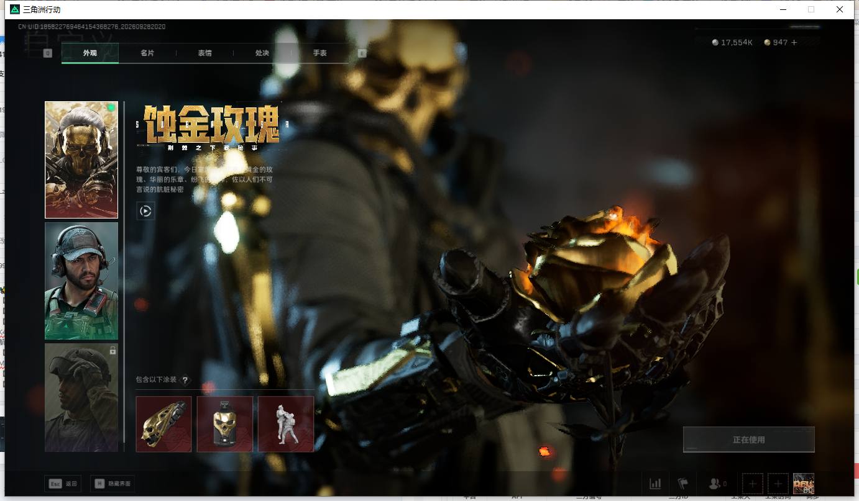Maximize the 三角洲行动 window
The width and height of the screenshot is (859, 501).
pos(811,9)
